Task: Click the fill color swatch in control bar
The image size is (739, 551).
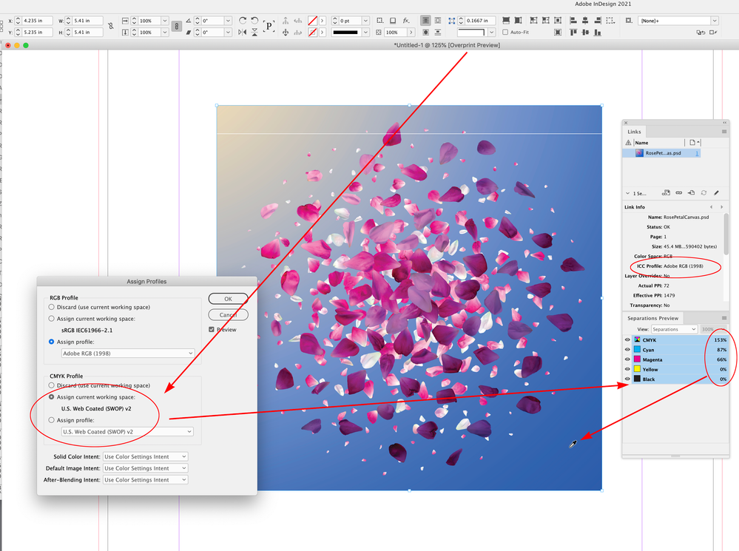Action: point(312,21)
